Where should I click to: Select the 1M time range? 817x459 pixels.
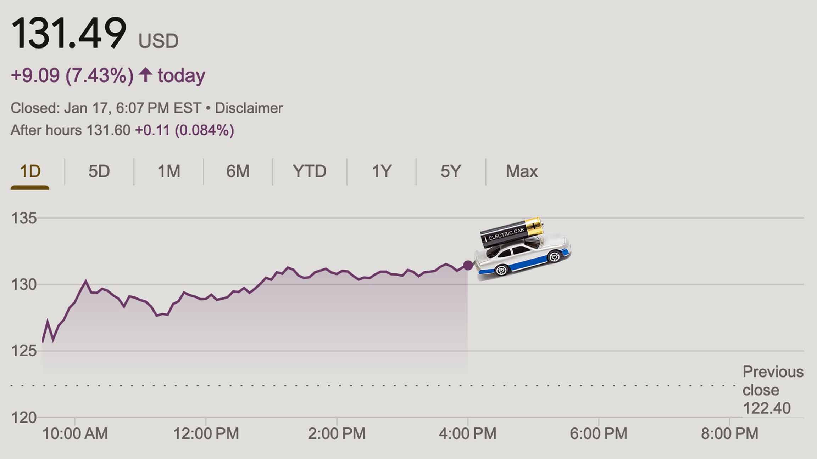click(169, 171)
